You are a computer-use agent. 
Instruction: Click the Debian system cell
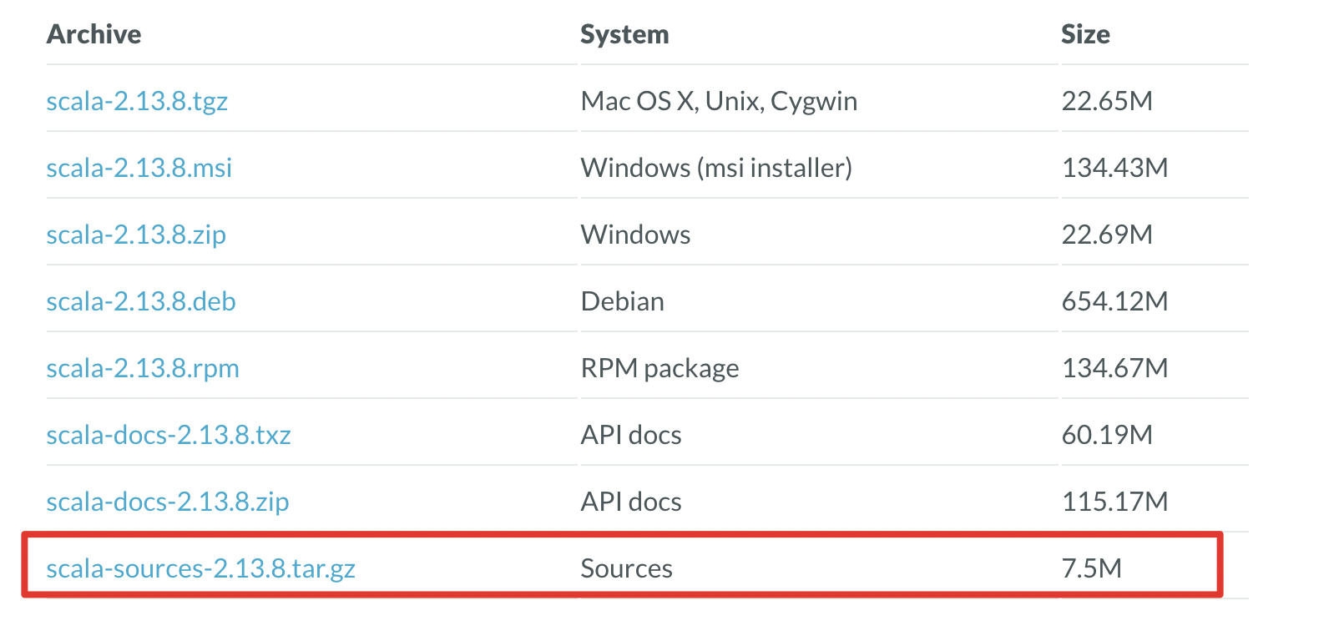click(623, 301)
